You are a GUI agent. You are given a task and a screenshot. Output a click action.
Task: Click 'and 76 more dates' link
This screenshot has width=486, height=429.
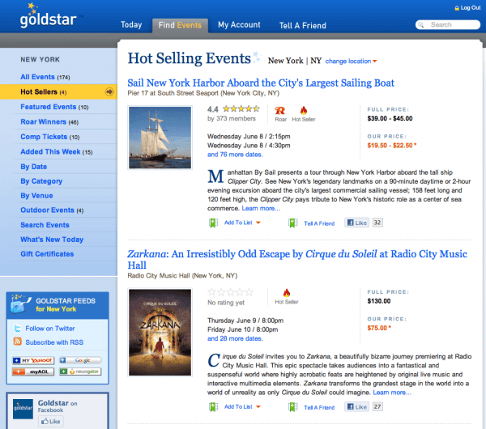(x=235, y=155)
